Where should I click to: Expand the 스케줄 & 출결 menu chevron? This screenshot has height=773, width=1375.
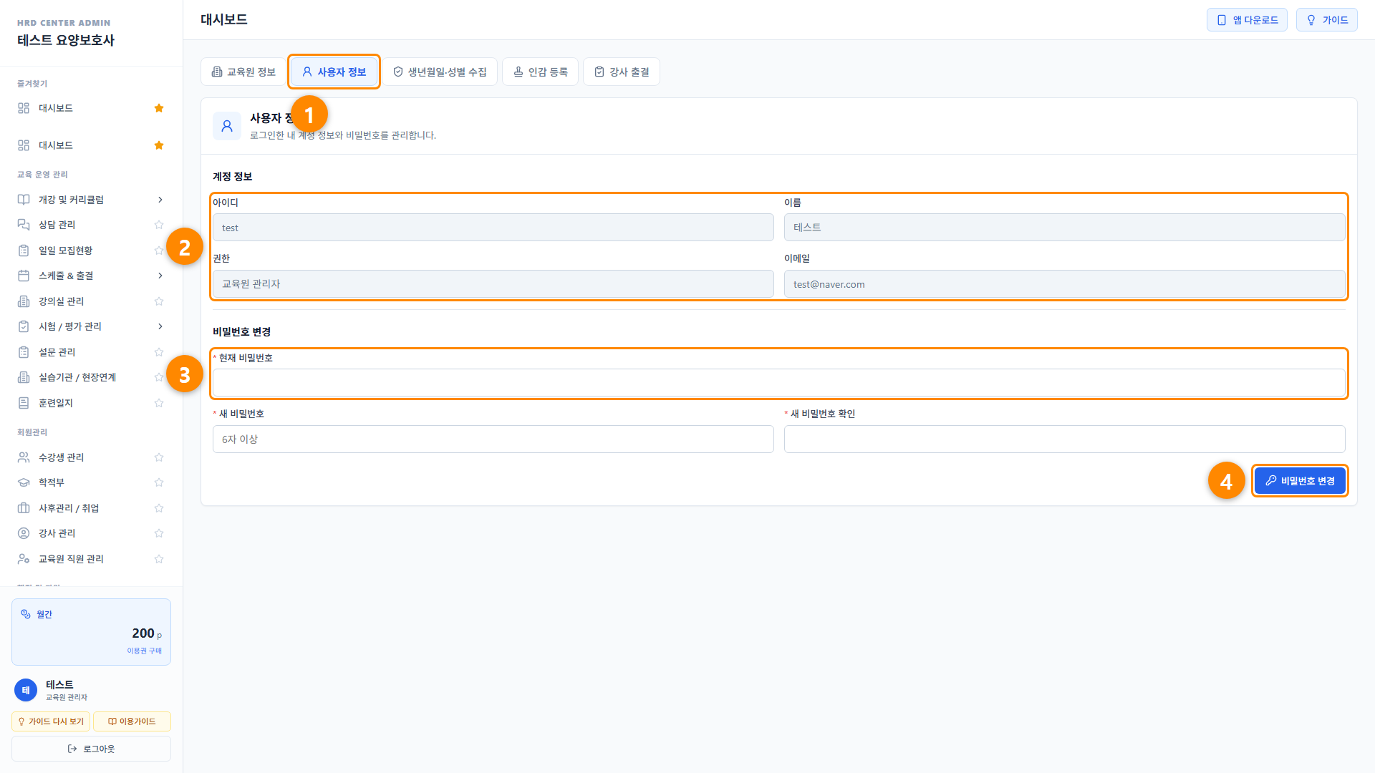tap(160, 276)
